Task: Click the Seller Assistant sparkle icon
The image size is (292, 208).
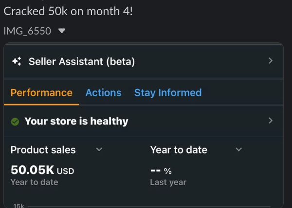Action: 16,61
